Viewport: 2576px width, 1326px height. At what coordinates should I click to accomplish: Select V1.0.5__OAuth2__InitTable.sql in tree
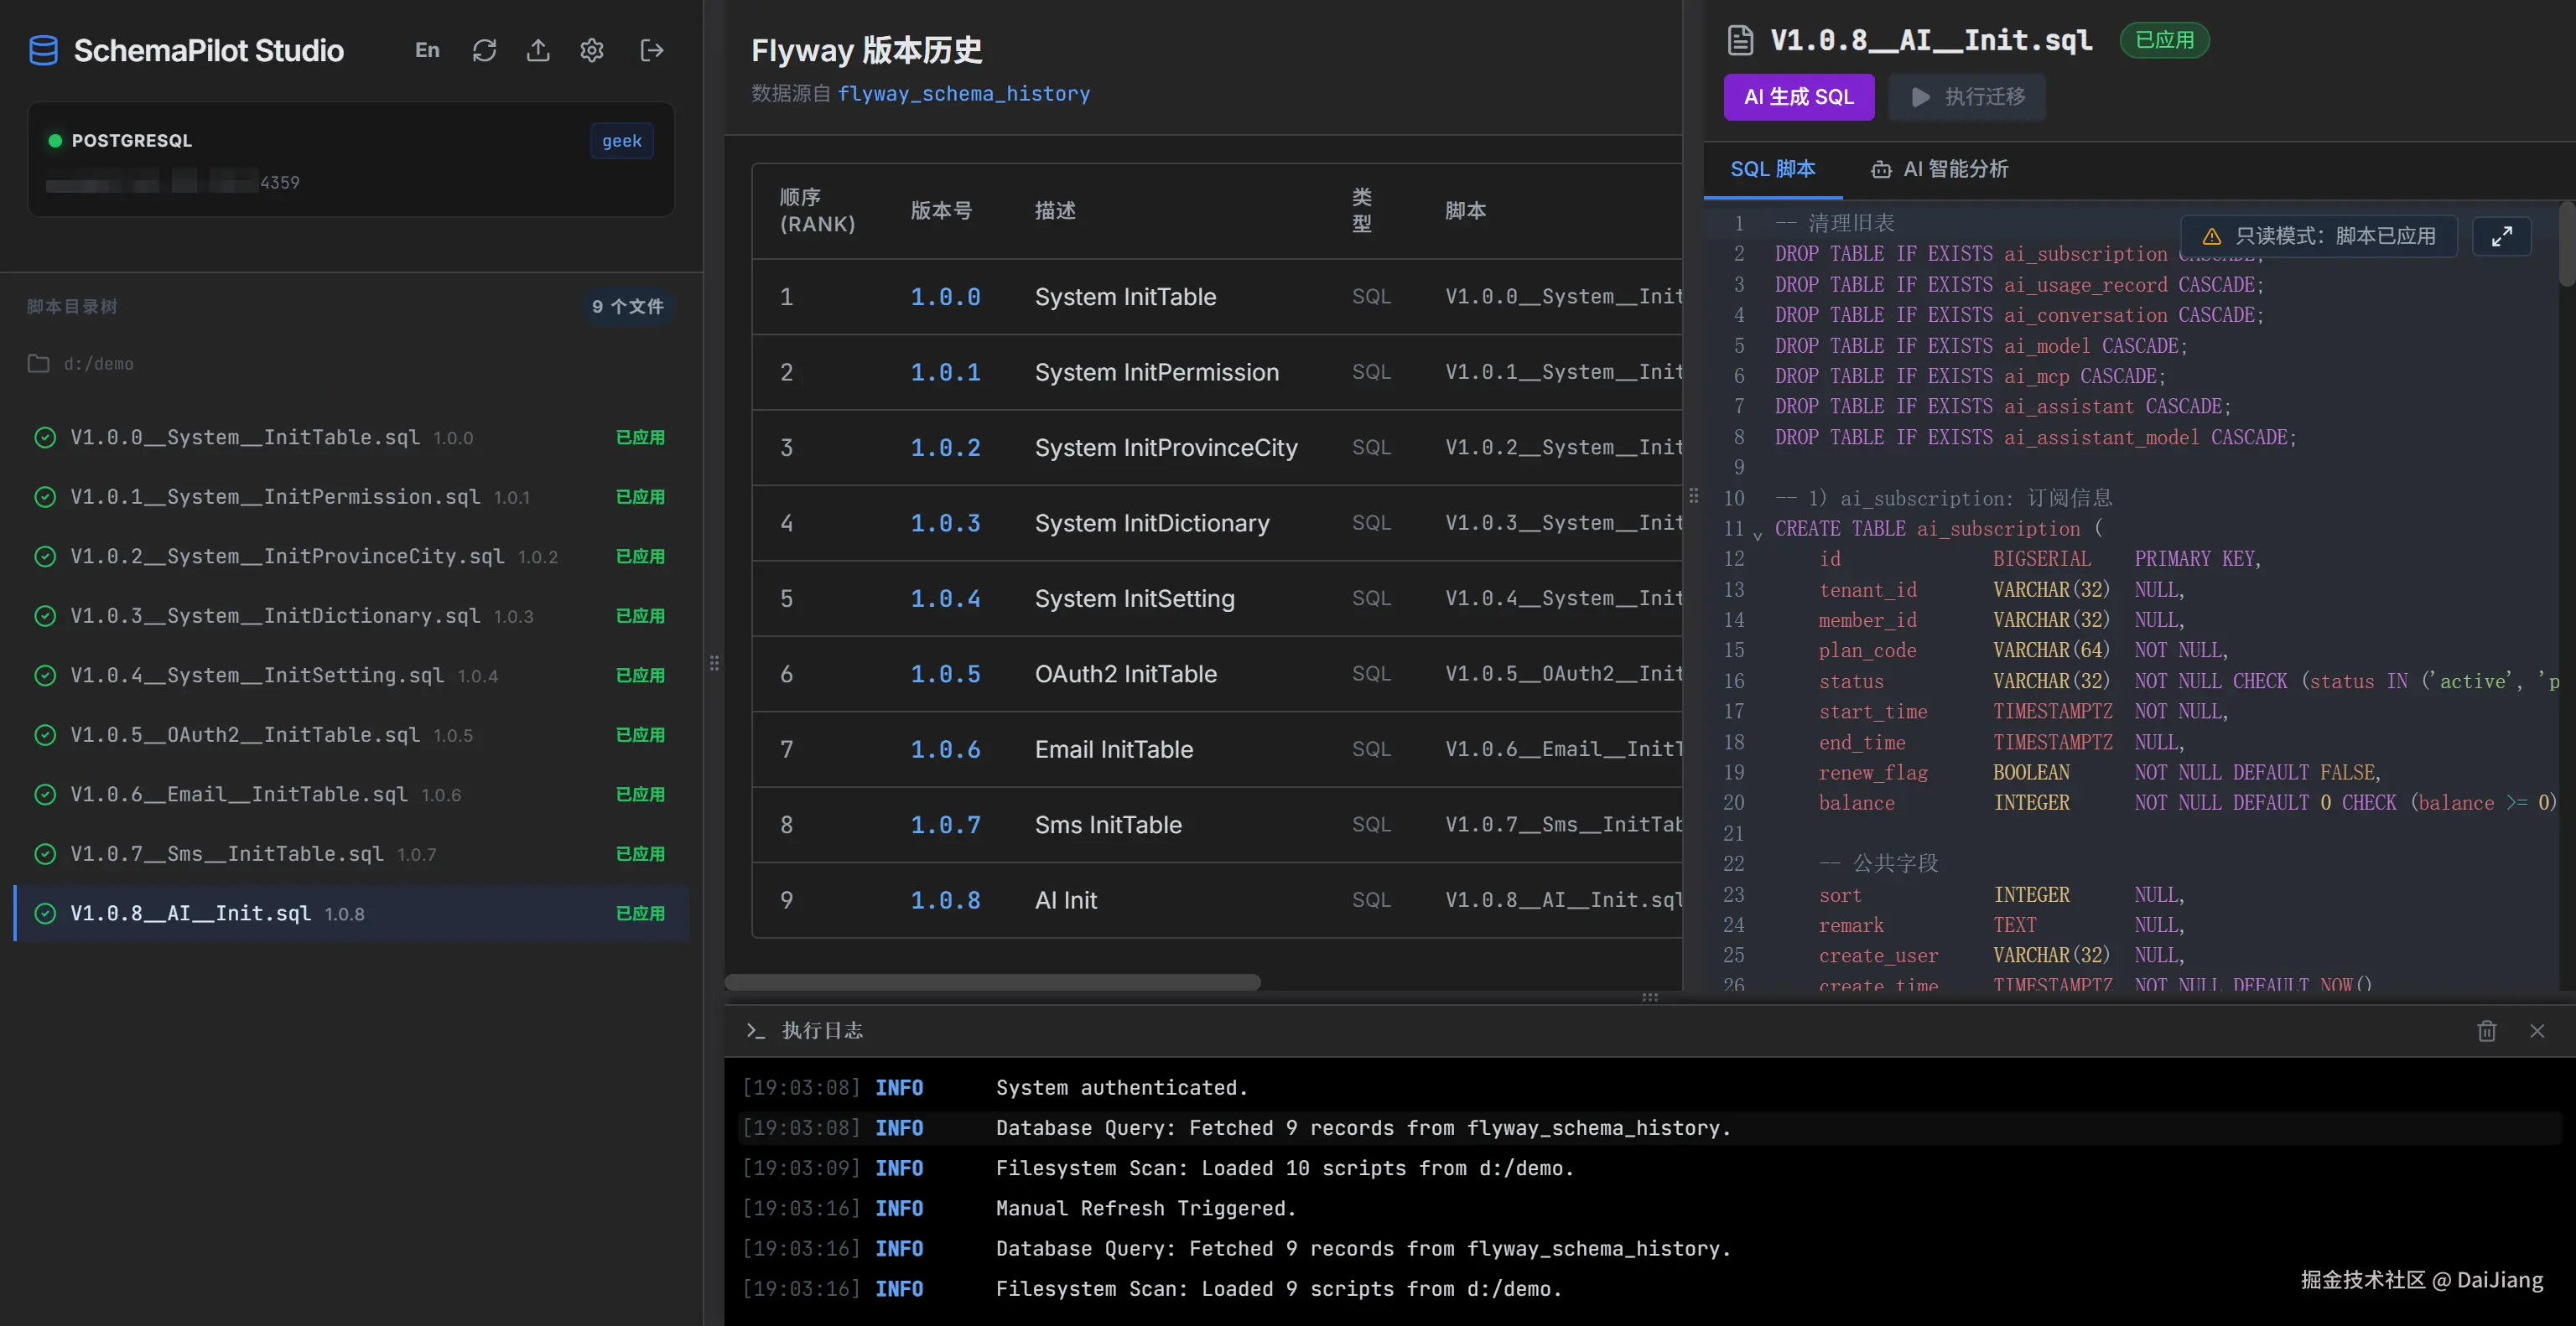(x=245, y=735)
